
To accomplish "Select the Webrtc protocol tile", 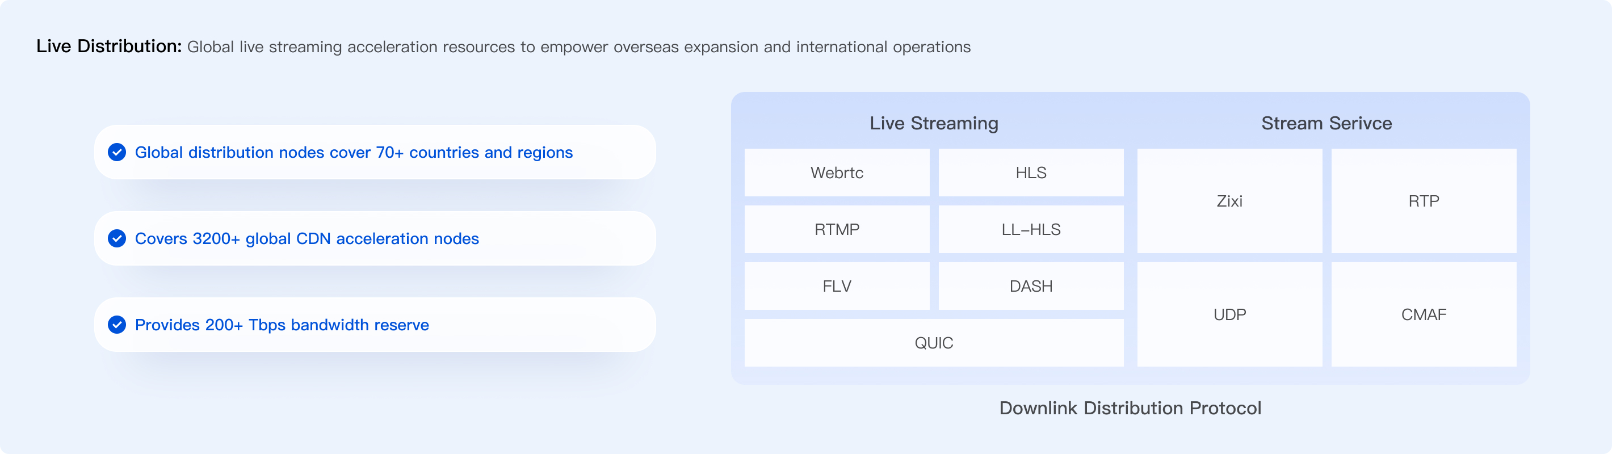I will [837, 173].
